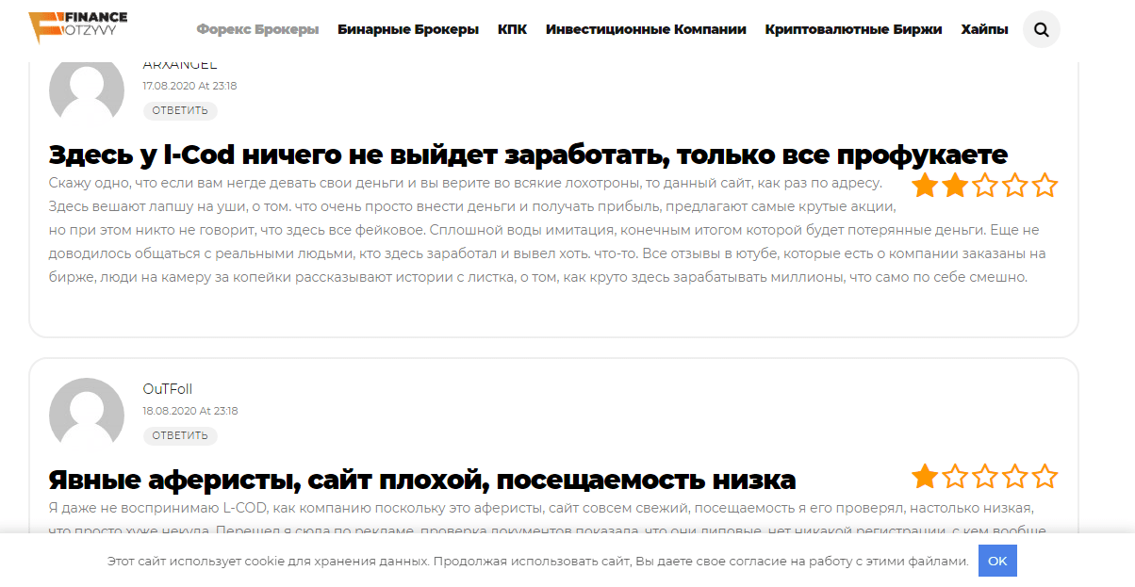Screen dimensions: 1135x587
Task: Click the single filled star on OuTFoll's review
Action: 925,478
